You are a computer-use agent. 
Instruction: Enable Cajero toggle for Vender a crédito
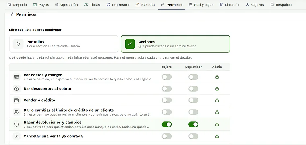pyautogui.click(x=167, y=100)
